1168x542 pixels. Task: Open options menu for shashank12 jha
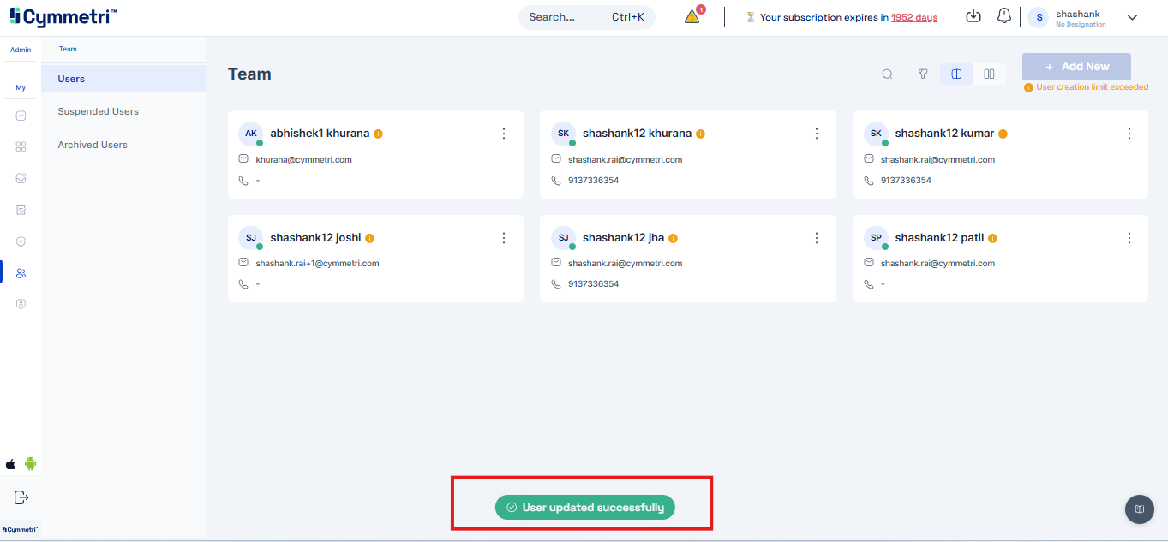817,238
